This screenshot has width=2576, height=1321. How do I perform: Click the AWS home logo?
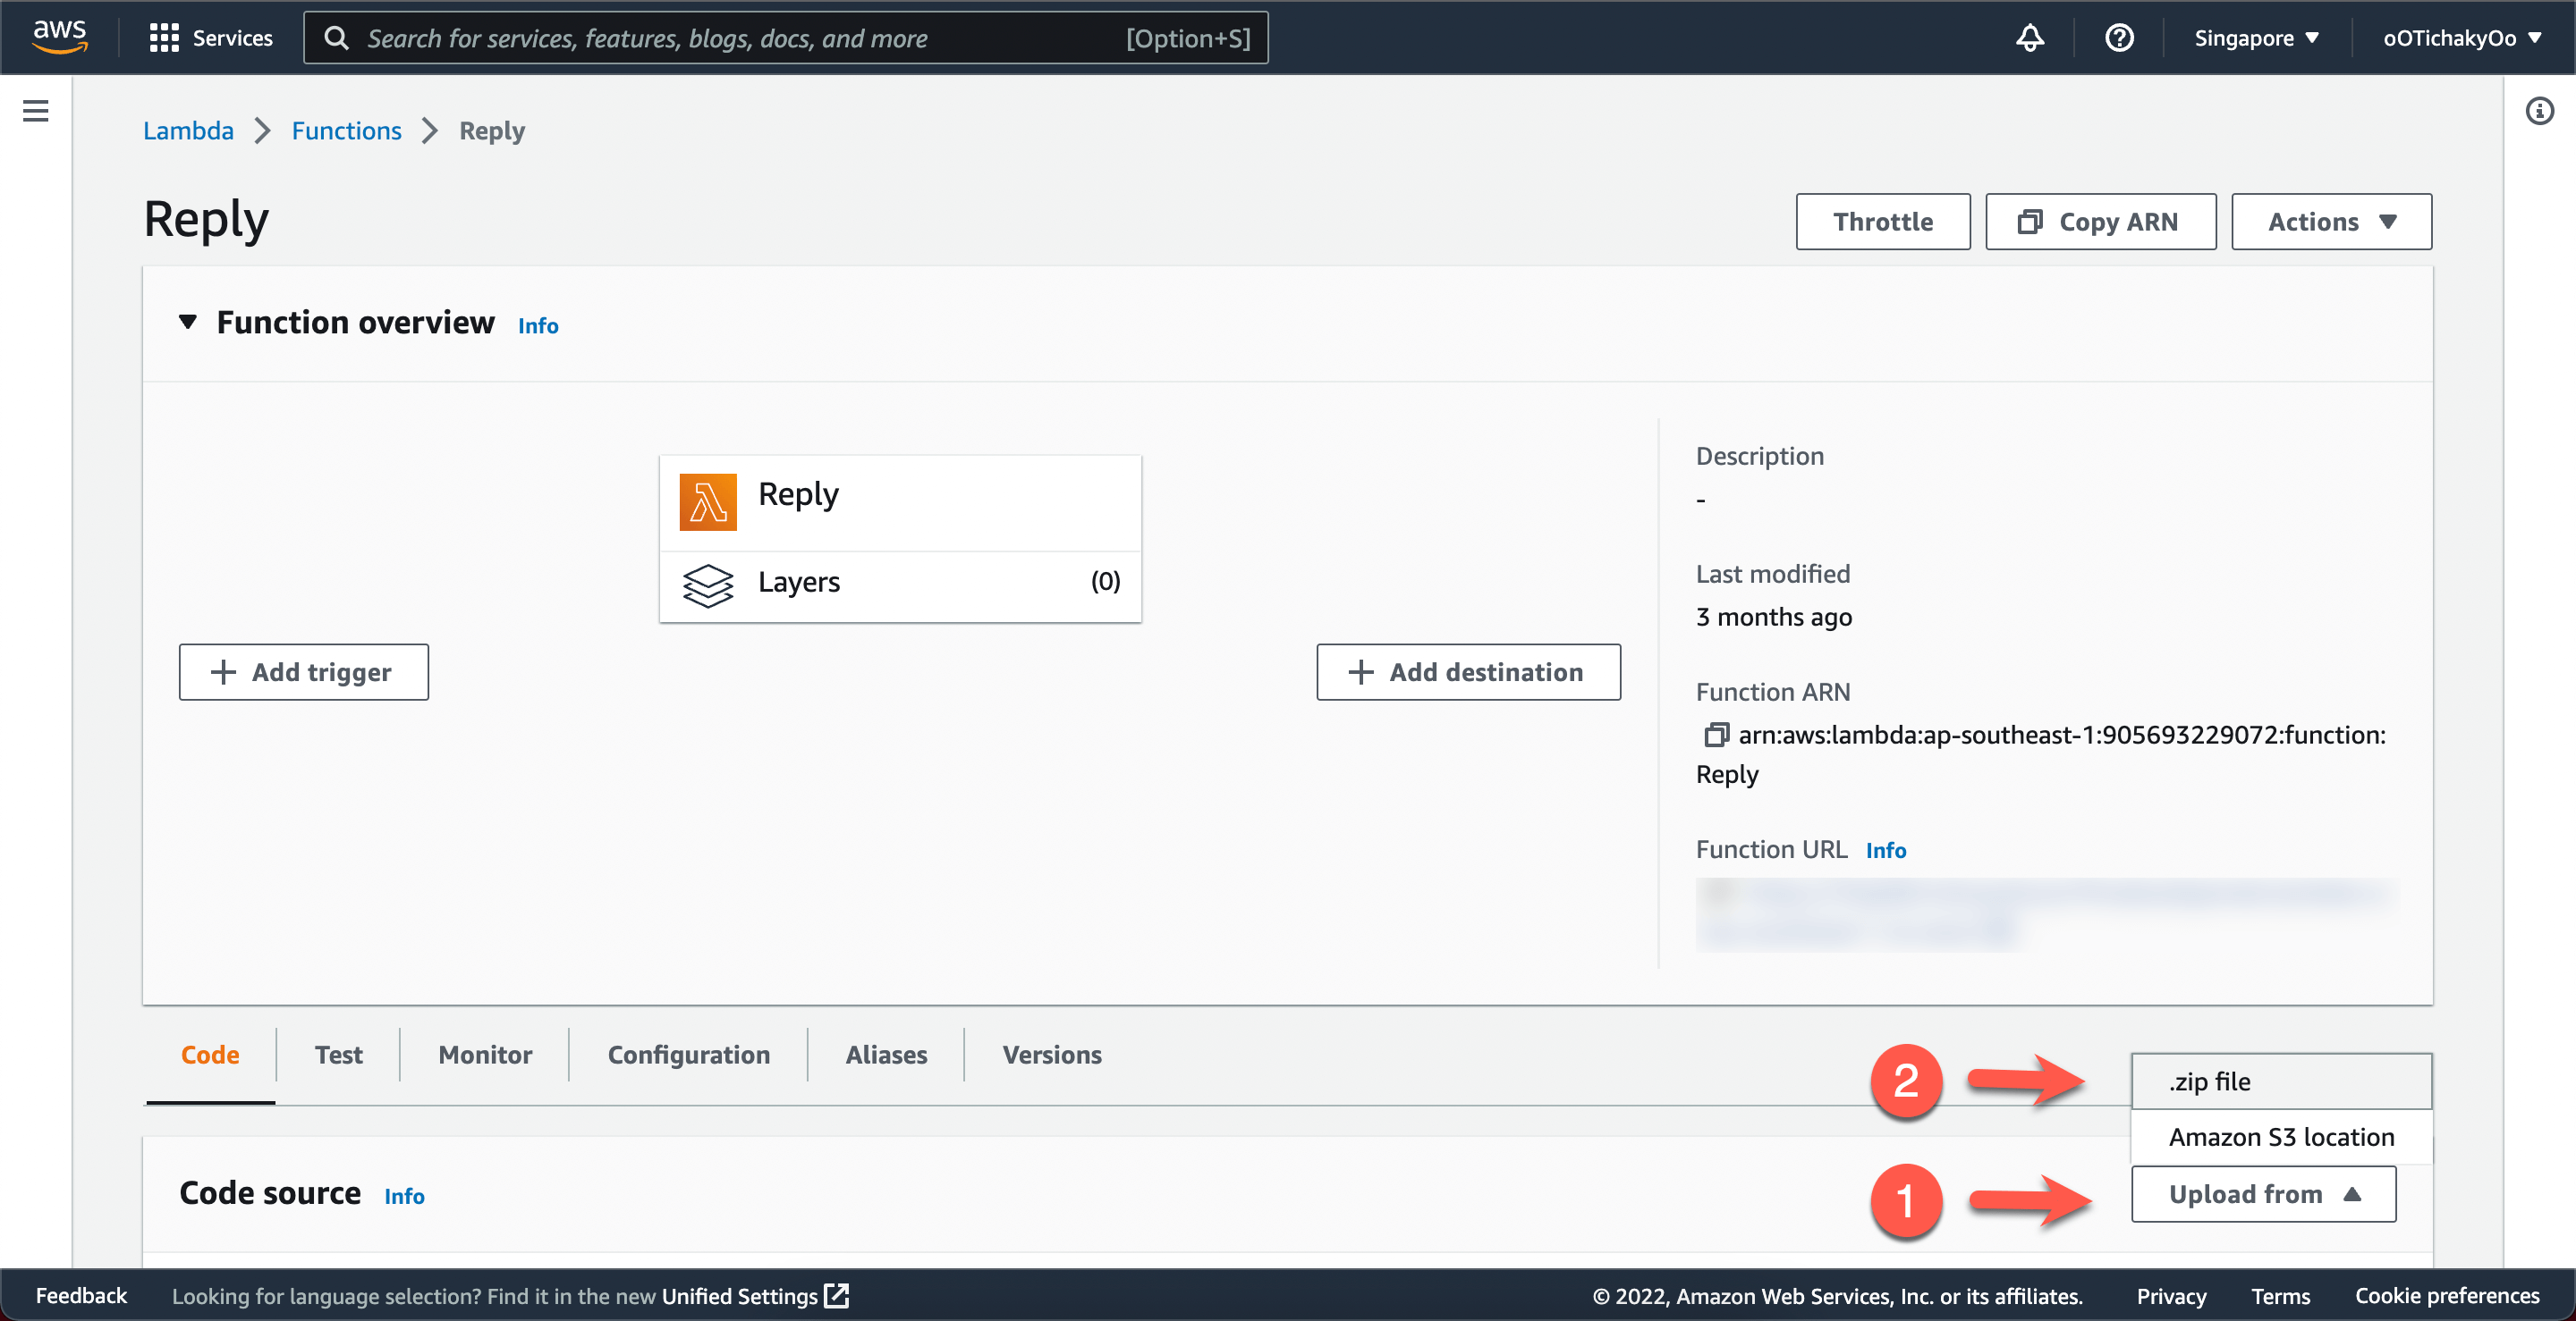click(x=59, y=37)
